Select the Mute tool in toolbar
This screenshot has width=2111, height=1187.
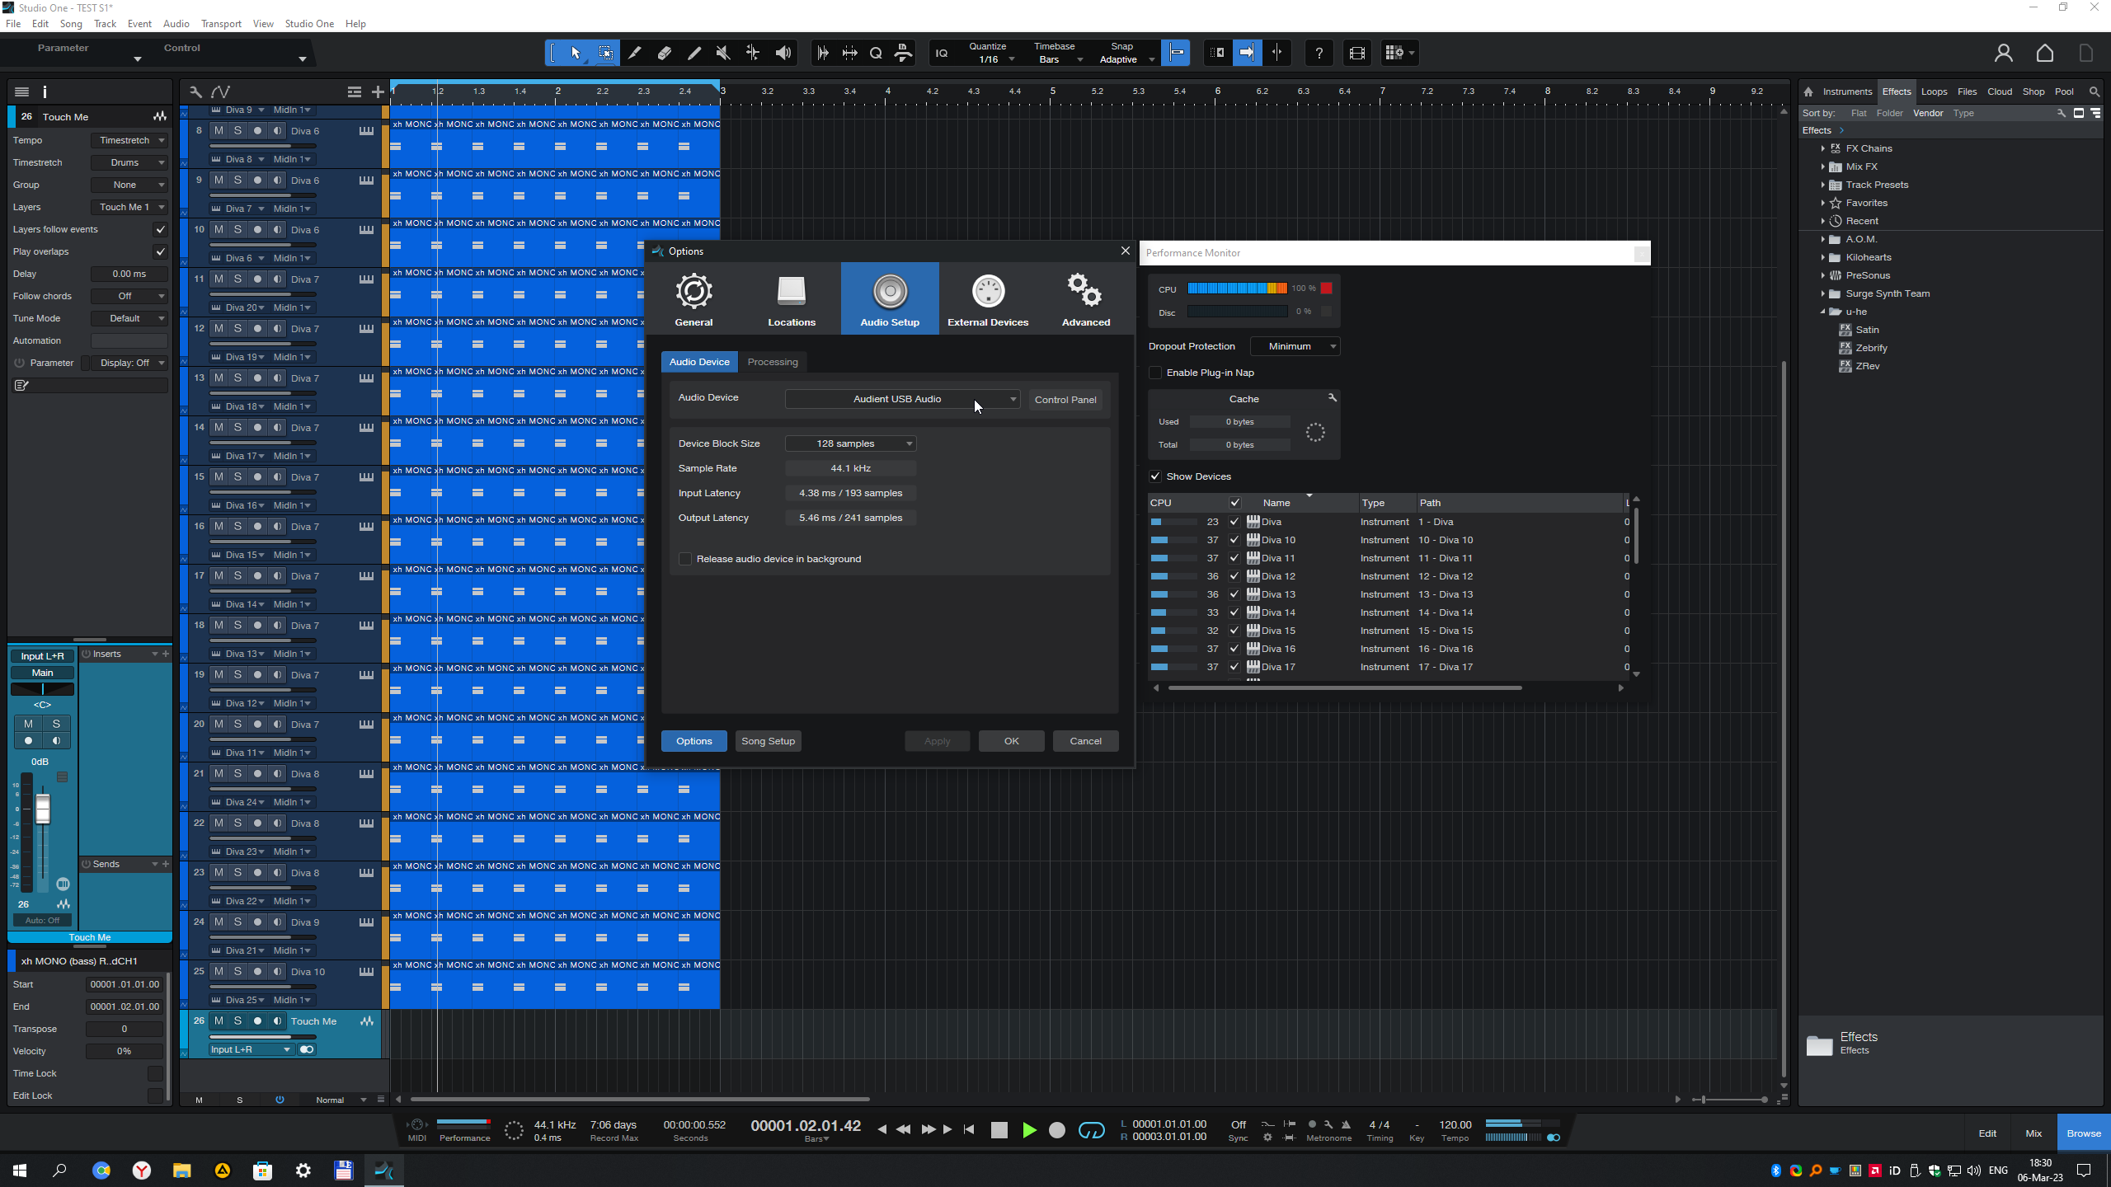[x=723, y=54]
